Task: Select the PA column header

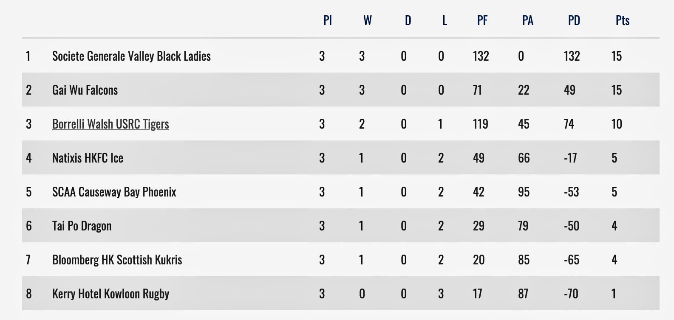Action: [527, 20]
